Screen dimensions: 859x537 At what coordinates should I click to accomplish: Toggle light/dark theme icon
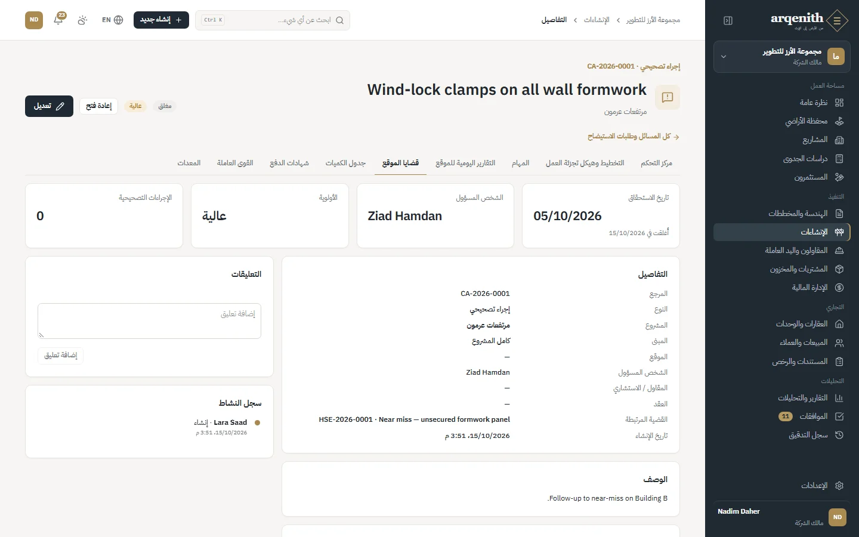[82, 20]
